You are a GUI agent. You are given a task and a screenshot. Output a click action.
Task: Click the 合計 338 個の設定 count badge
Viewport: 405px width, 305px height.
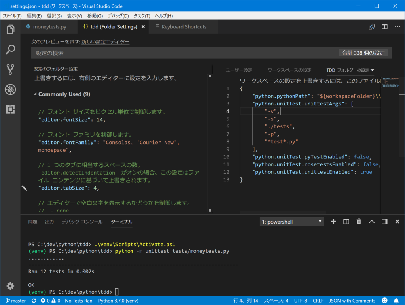tap(363, 53)
